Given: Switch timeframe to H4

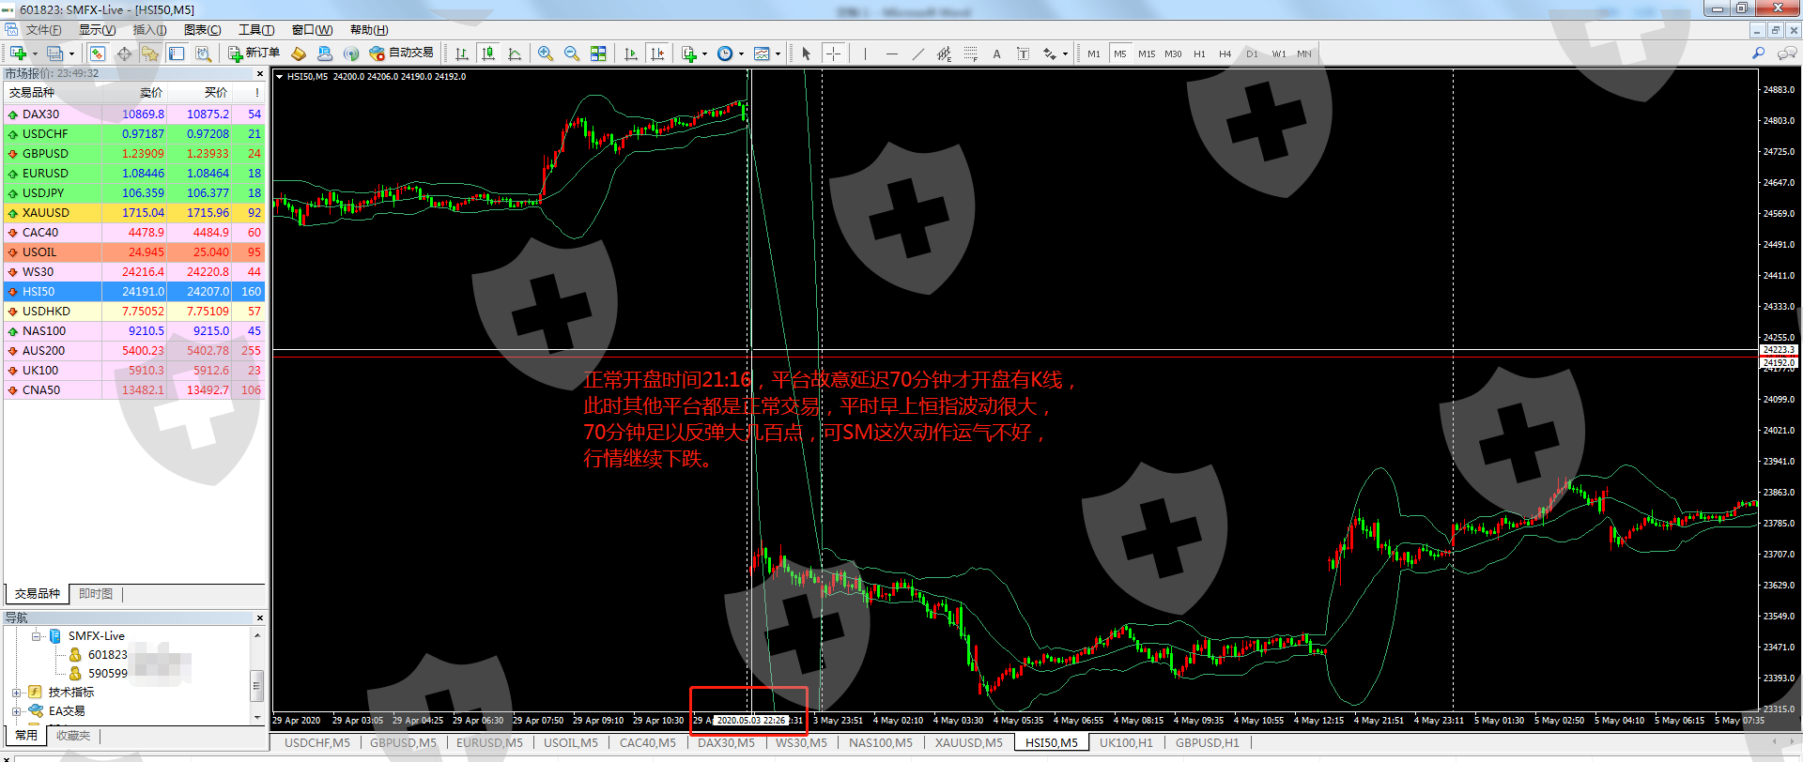Looking at the screenshot, I should click(1225, 53).
